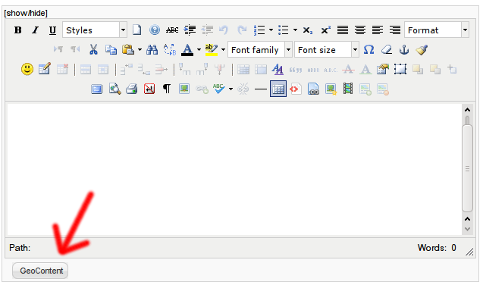Toggle subscript formatting
Image resolution: width=483 pixels, height=285 pixels.
[307, 30]
